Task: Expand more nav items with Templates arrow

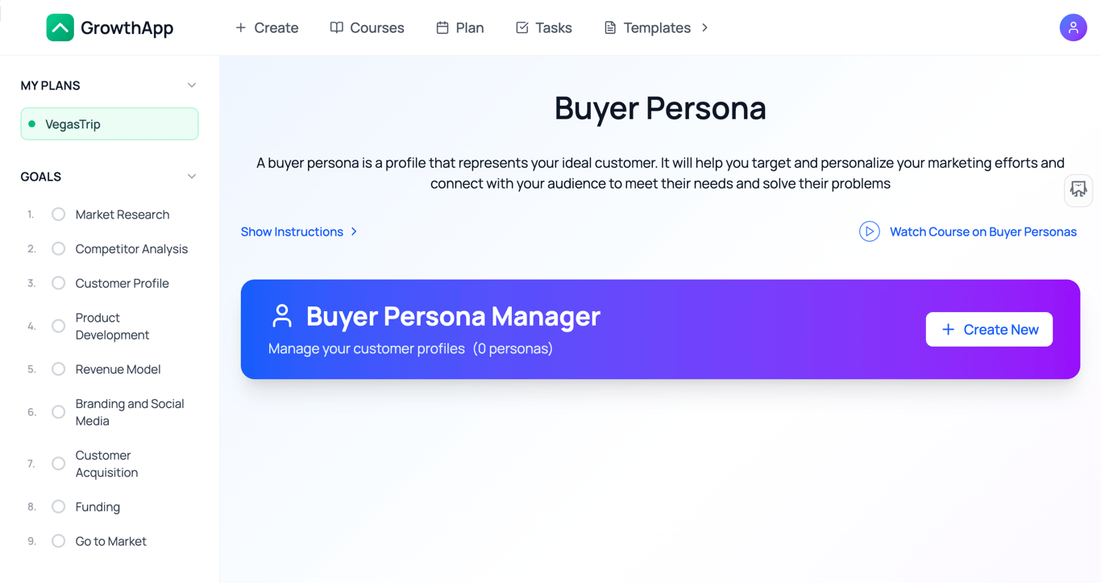Action: (705, 27)
